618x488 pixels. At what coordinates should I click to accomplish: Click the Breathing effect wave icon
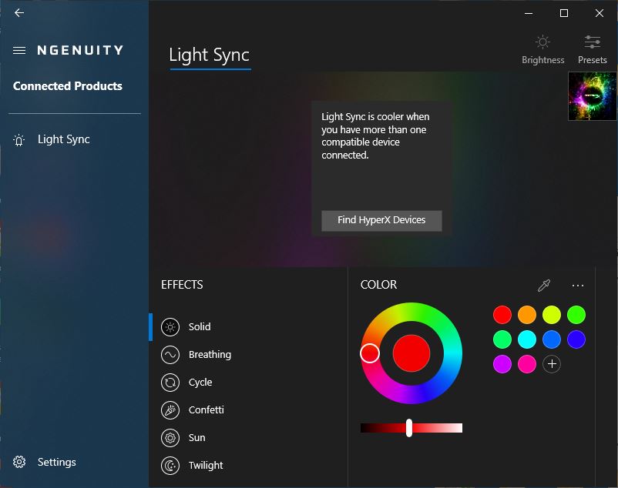[170, 355]
